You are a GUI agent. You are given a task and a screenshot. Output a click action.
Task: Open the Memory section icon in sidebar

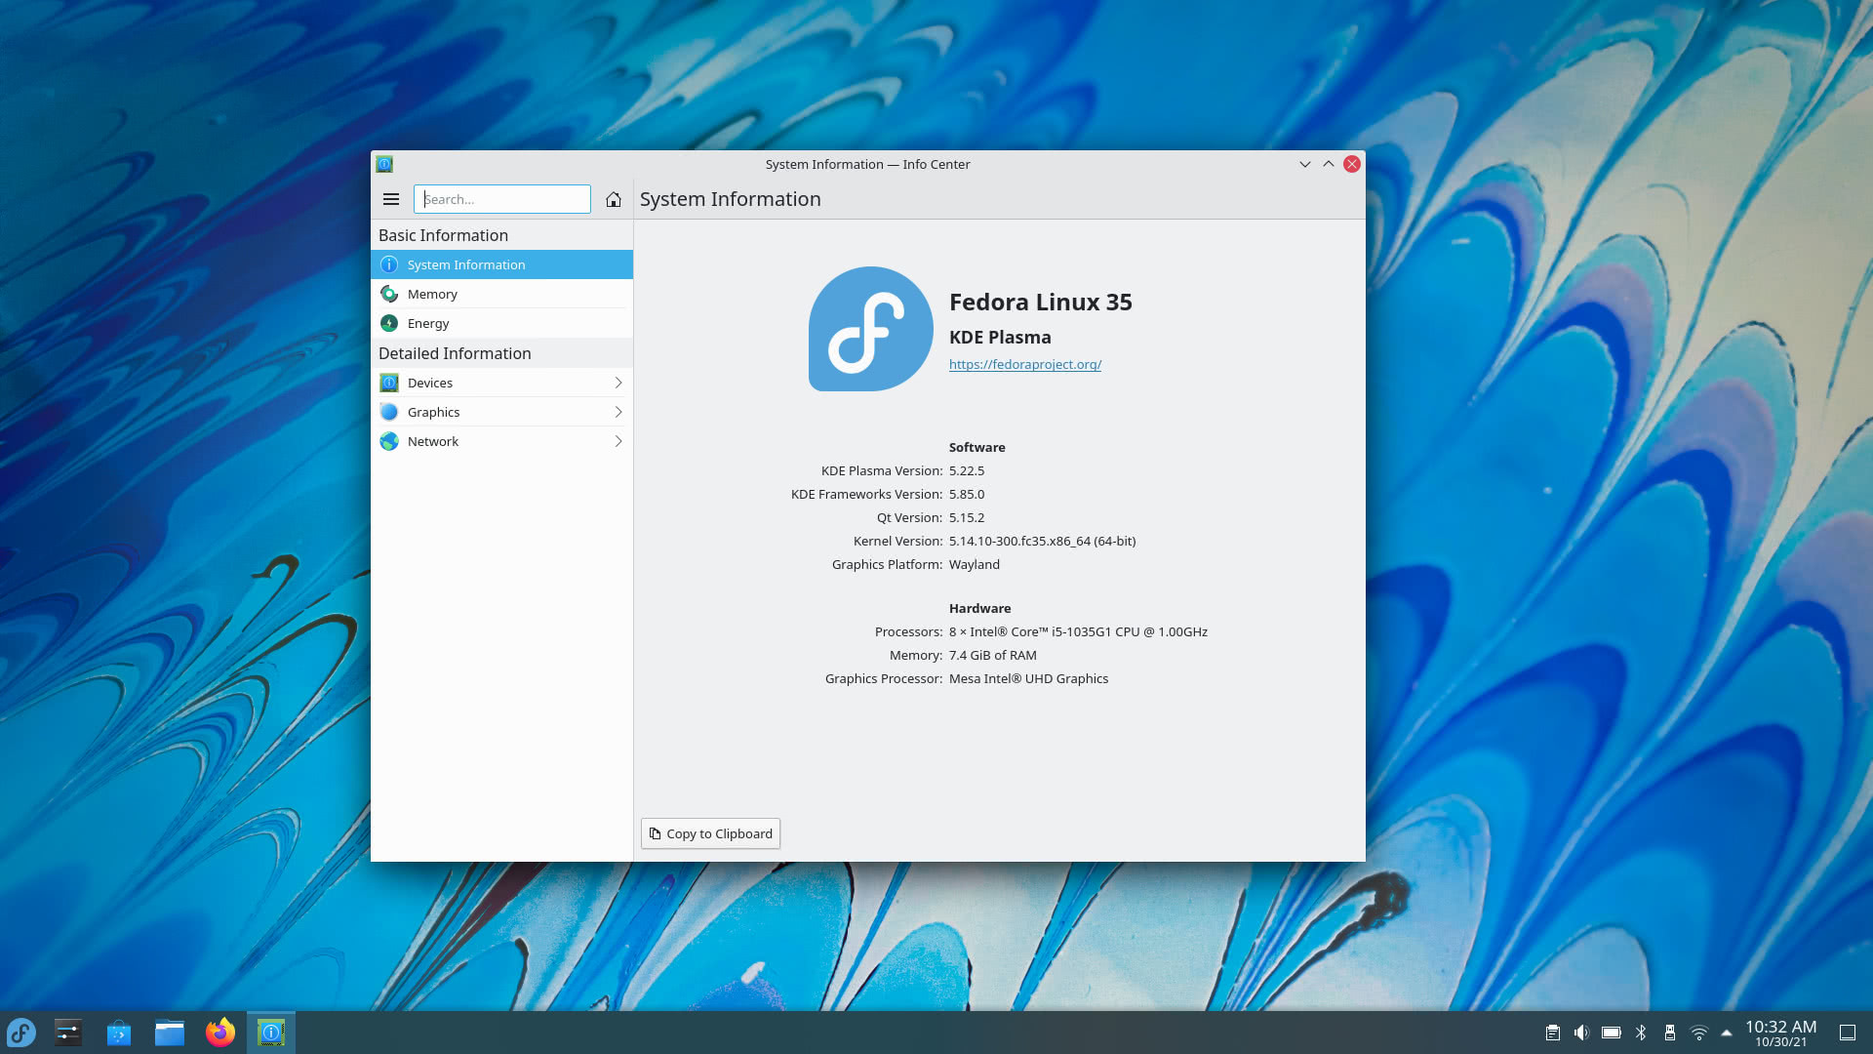click(389, 294)
